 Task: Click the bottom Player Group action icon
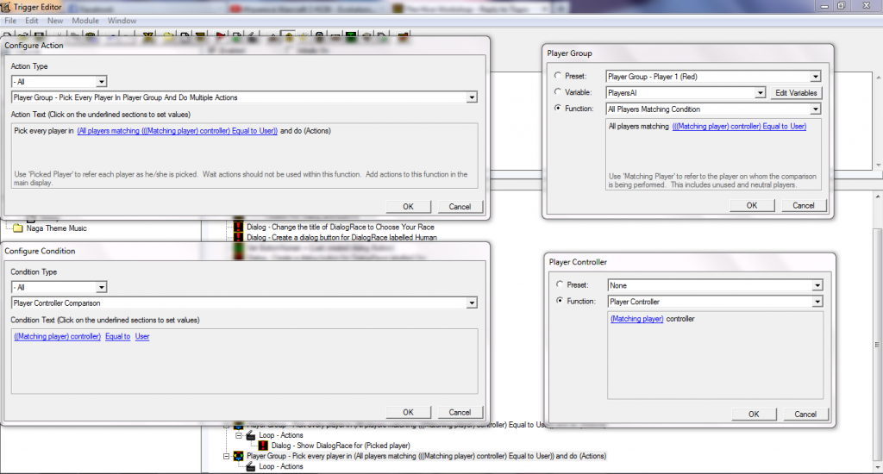coord(238,456)
